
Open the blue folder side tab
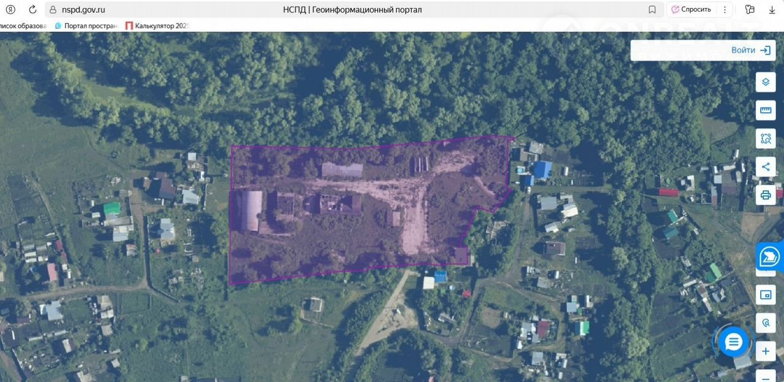tap(769, 257)
